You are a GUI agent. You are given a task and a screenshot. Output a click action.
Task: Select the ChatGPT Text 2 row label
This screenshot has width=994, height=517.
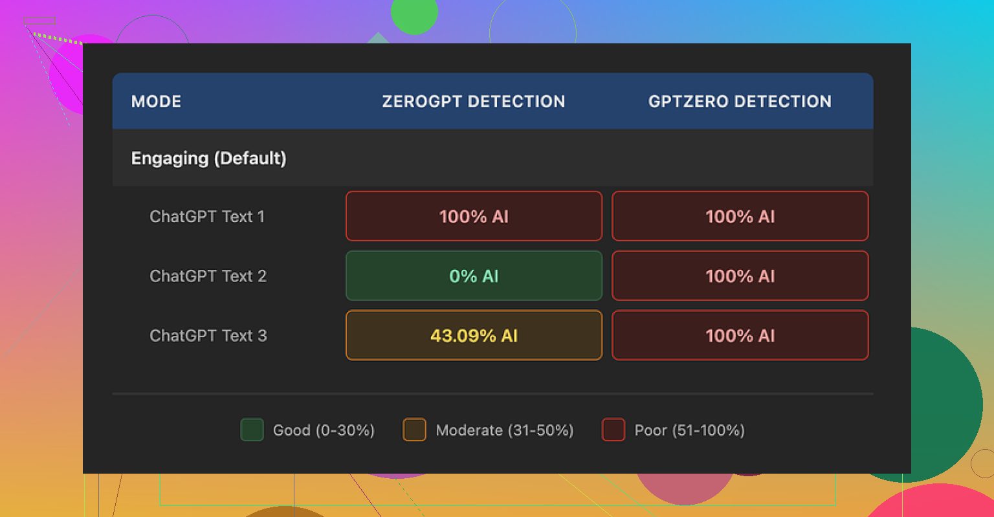(208, 276)
